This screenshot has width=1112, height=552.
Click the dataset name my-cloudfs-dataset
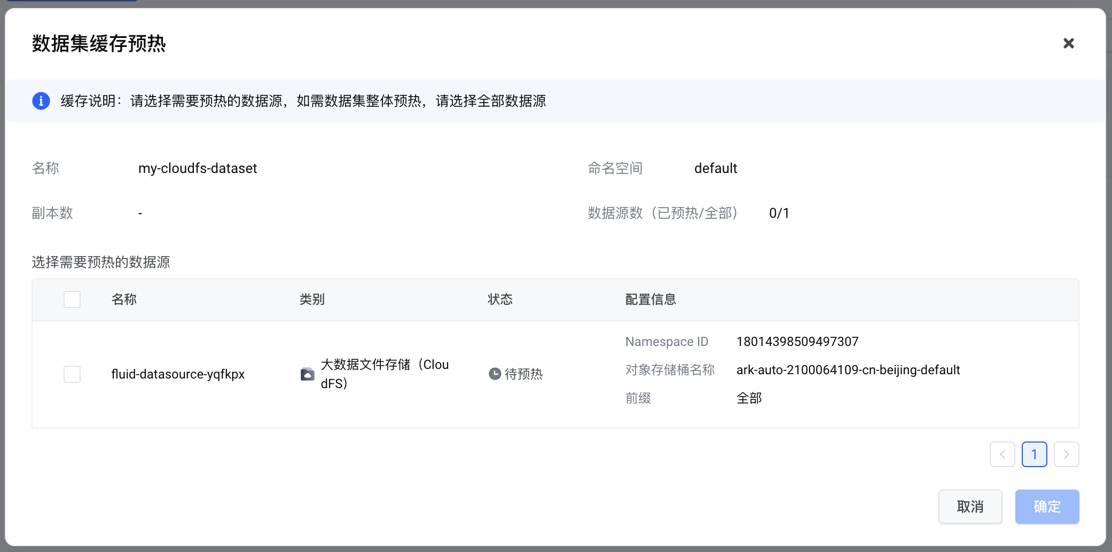pos(198,168)
